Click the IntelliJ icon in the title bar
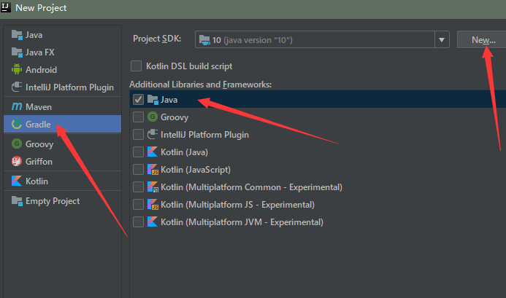Viewport: 506px width, 298px height. coord(6,7)
